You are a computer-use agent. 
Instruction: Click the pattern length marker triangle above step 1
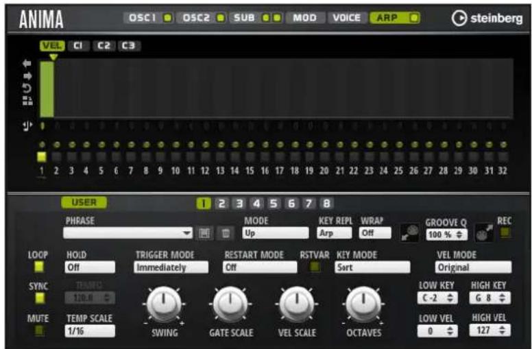pyautogui.click(x=53, y=57)
